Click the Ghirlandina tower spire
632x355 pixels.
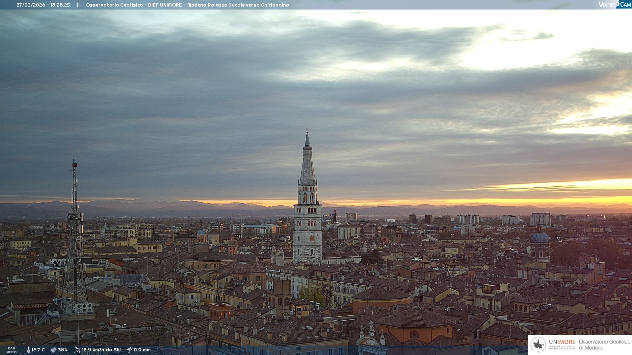[307, 164]
